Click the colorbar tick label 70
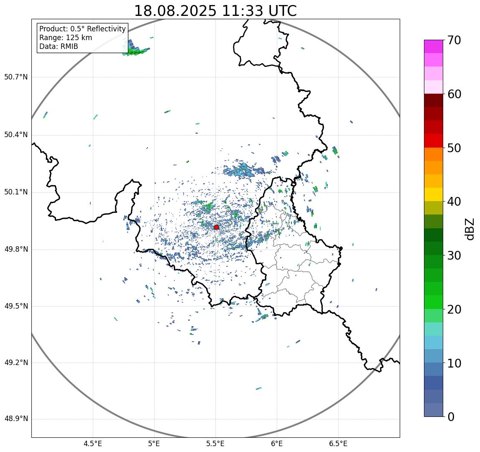 pos(454,40)
